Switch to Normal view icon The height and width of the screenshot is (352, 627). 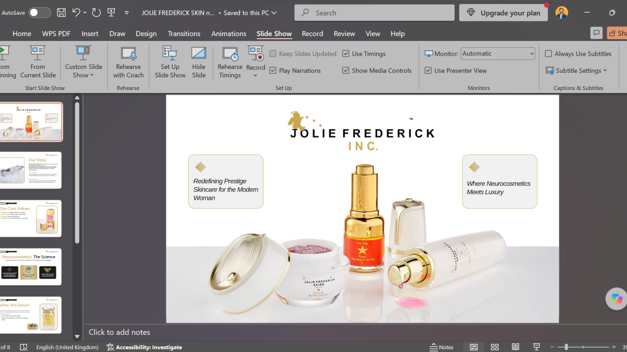point(474,347)
